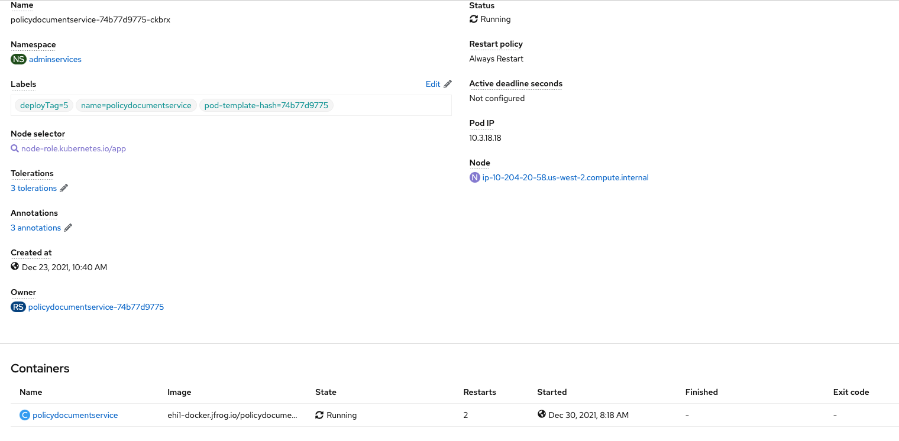Click the RS ReplicaSet badge icon
899x441 pixels.
(x=18, y=307)
